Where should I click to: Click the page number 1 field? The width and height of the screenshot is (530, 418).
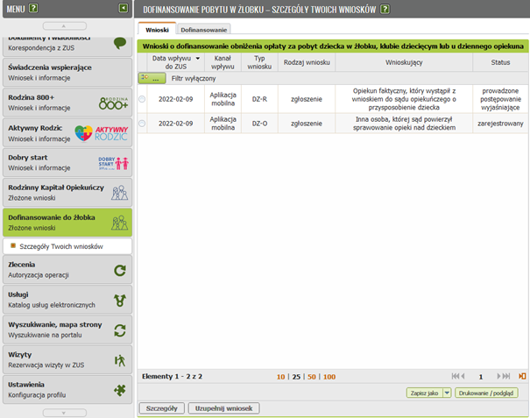click(x=481, y=377)
